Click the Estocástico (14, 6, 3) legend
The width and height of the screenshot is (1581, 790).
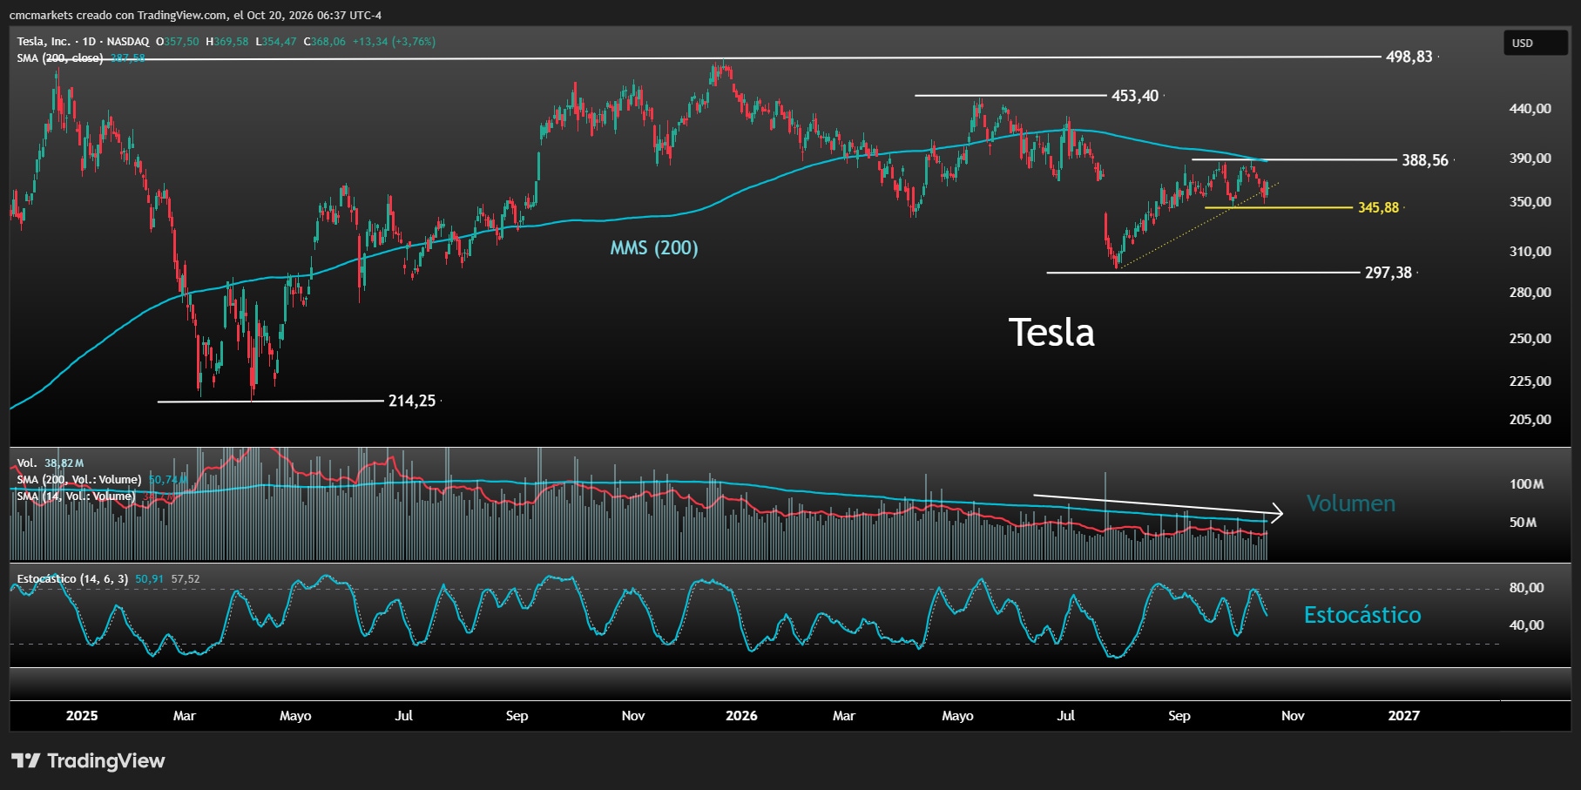click(x=72, y=578)
